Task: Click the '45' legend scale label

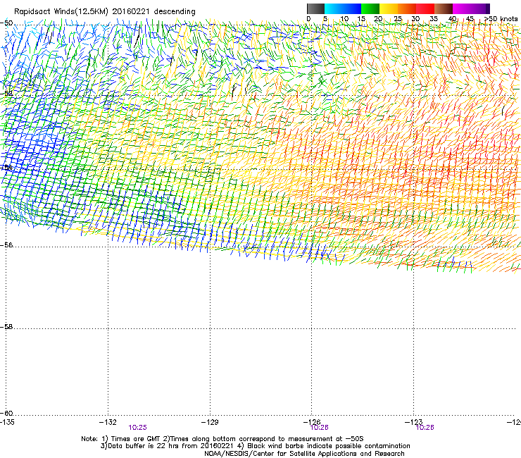Action: [x=470, y=19]
